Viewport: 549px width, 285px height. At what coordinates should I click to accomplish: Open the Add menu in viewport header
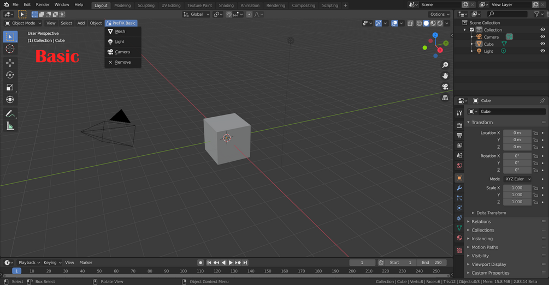(x=81, y=23)
